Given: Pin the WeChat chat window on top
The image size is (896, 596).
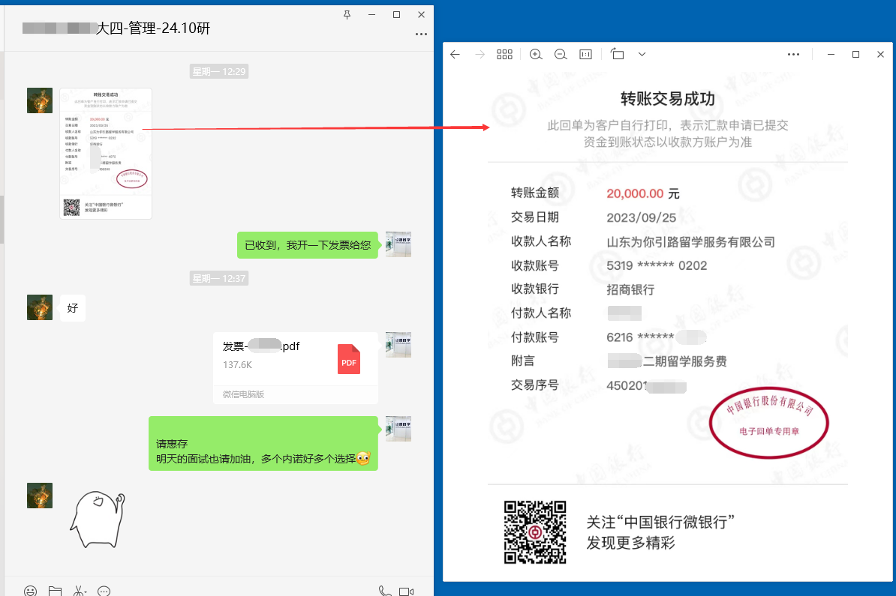Looking at the screenshot, I should [347, 15].
